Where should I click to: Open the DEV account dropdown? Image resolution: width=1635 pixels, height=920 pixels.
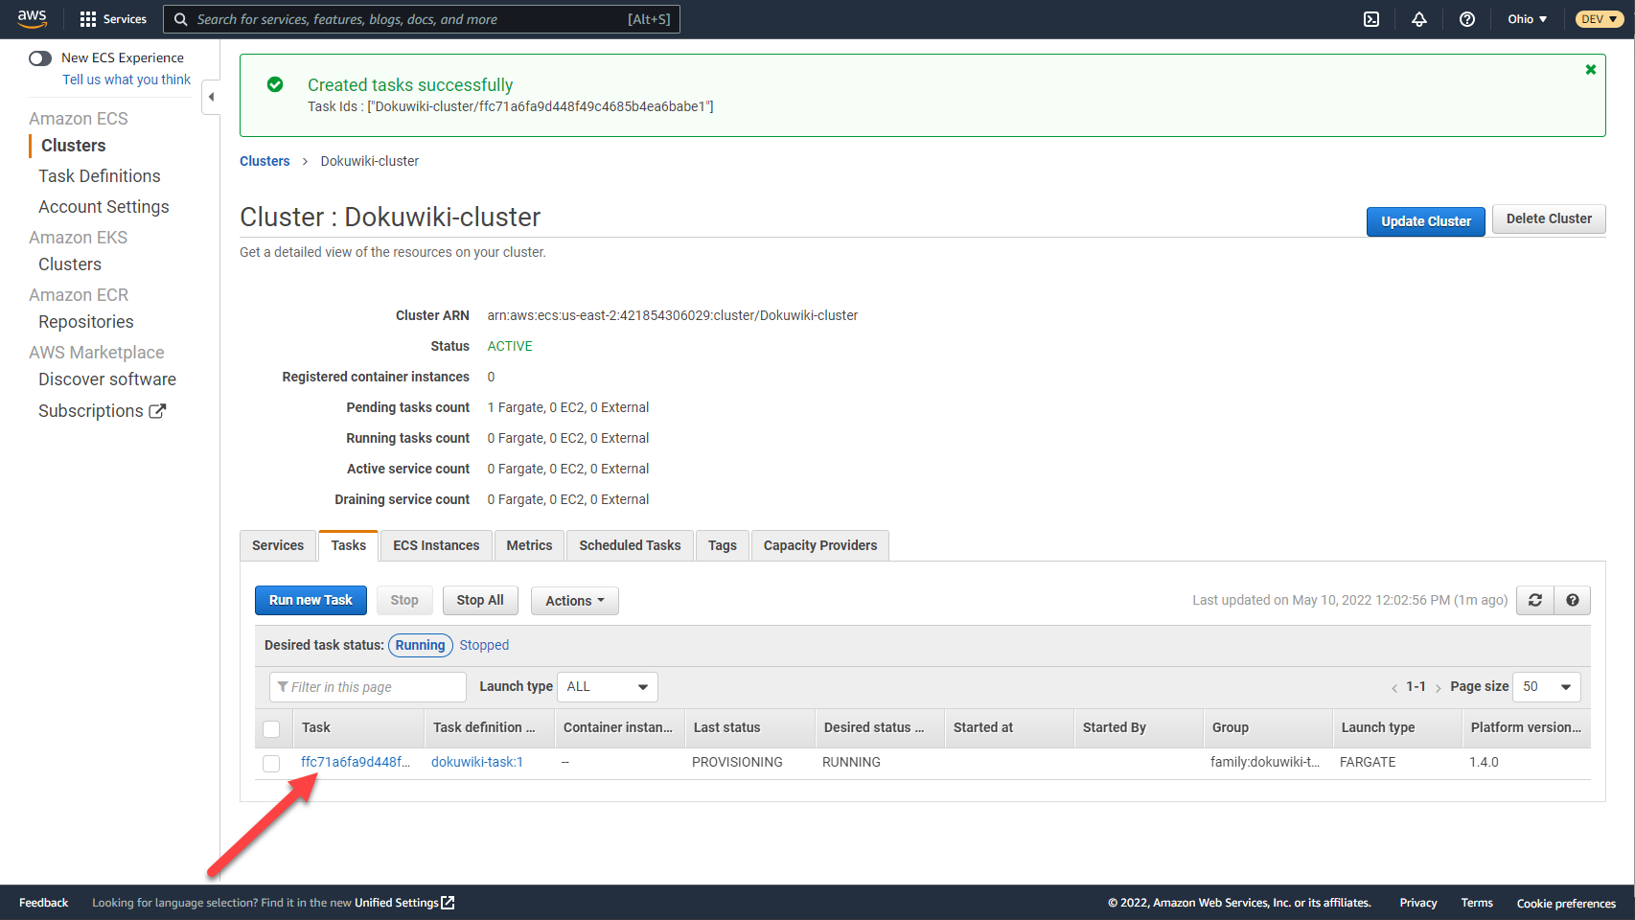click(x=1599, y=19)
